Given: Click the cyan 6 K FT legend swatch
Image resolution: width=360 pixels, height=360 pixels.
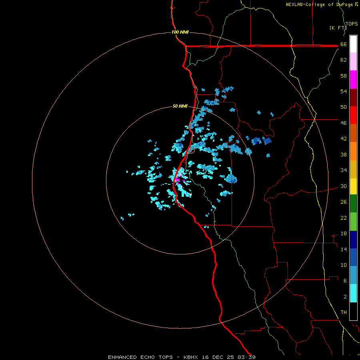Looking at the screenshot, I should click(353, 293).
